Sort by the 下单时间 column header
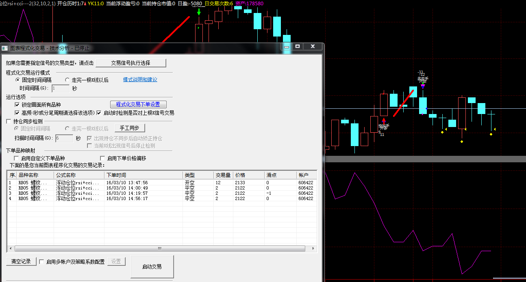 point(143,175)
